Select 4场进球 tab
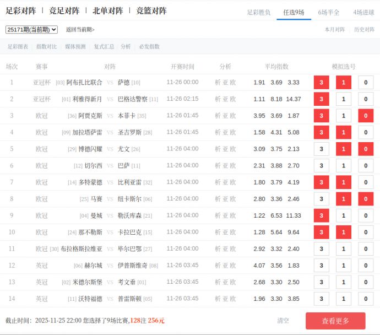380x335 pixels. click(363, 12)
